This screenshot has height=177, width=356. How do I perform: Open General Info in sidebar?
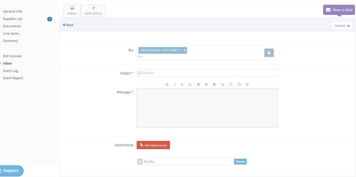pos(13,11)
